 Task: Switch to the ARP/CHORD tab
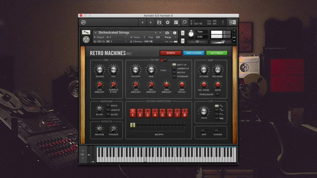194,53
